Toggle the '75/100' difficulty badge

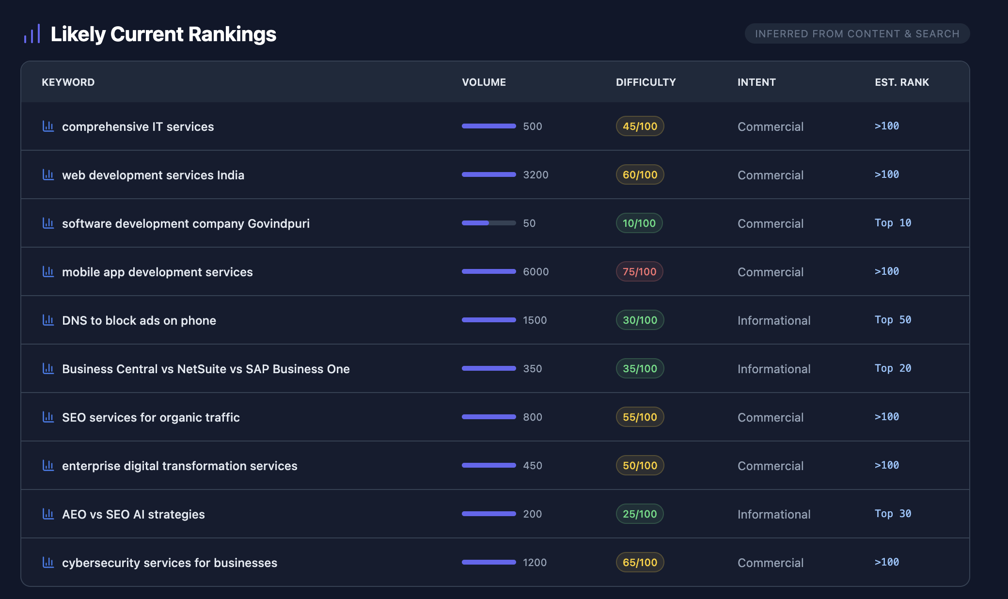(x=639, y=271)
